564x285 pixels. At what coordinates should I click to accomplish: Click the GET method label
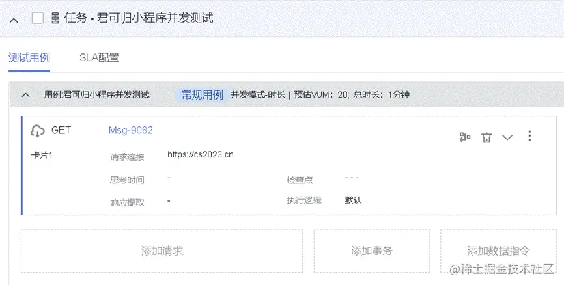[61, 130]
